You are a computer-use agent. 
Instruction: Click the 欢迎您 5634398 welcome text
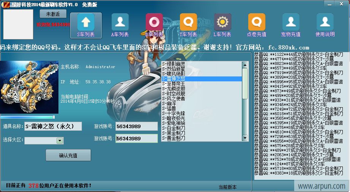[53, 25]
